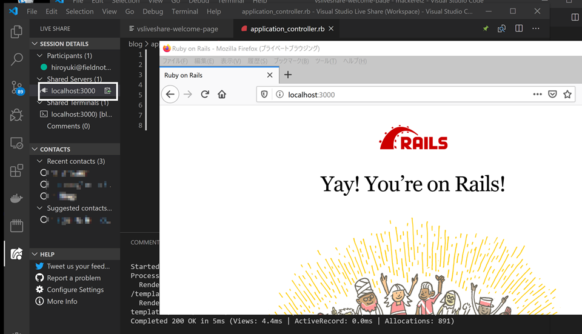The height and width of the screenshot is (334, 582).
Task: Open the editor More Actions ellipsis
Action: (x=535, y=28)
